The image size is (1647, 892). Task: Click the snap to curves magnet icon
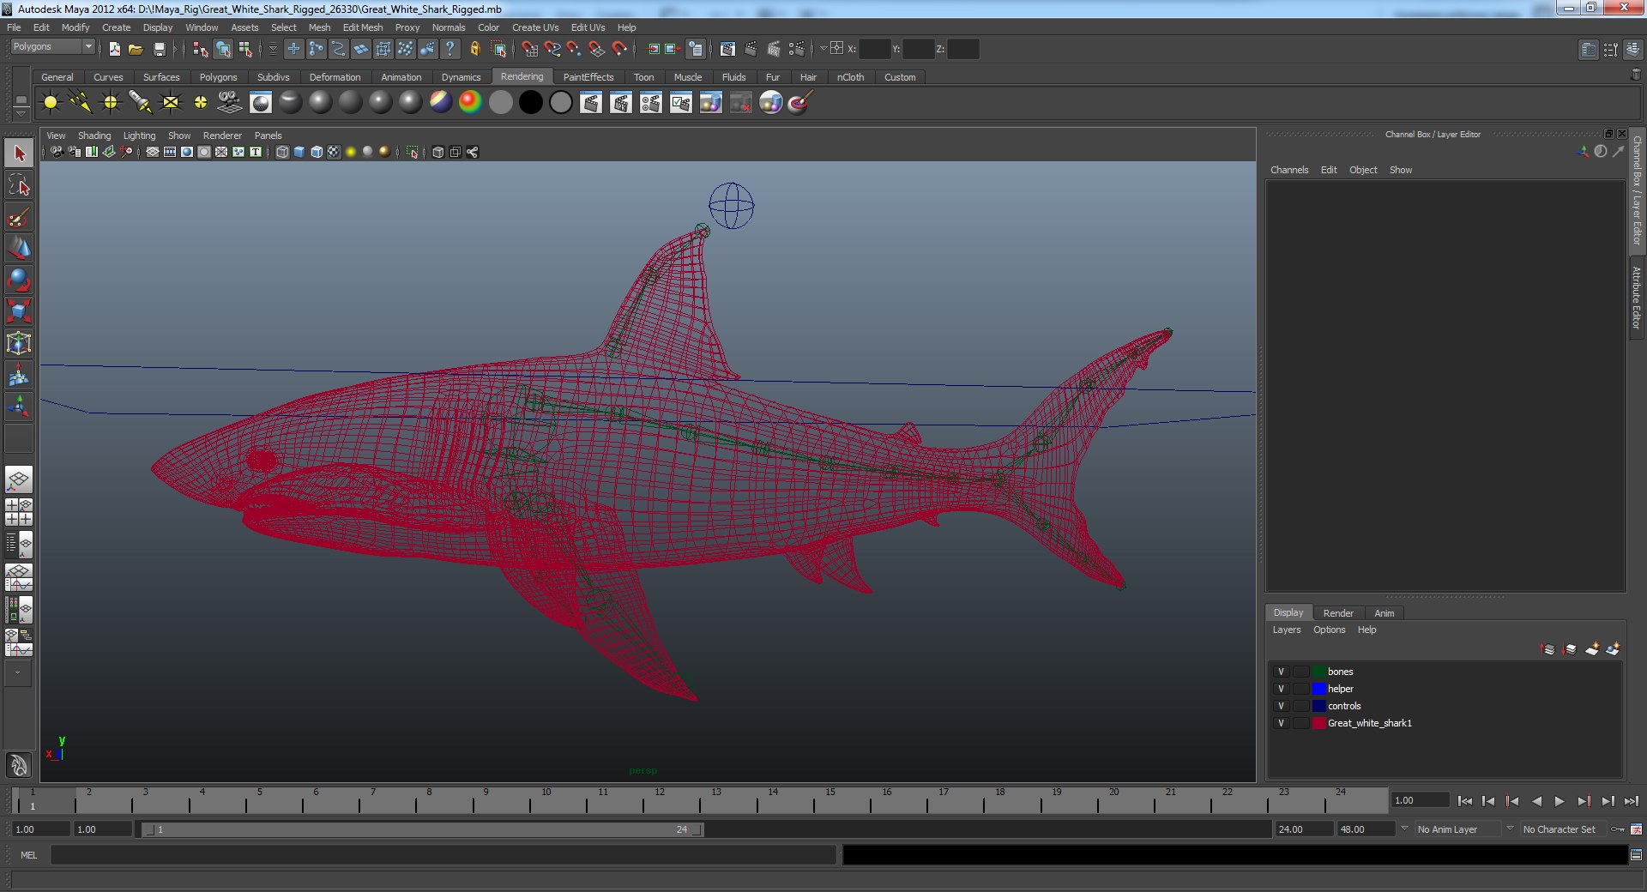(x=552, y=50)
